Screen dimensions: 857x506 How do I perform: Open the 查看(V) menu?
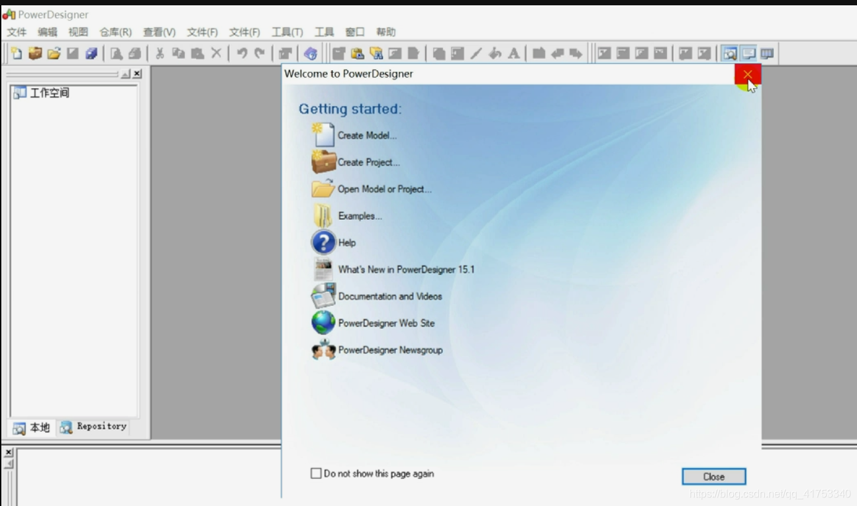[x=160, y=32]
